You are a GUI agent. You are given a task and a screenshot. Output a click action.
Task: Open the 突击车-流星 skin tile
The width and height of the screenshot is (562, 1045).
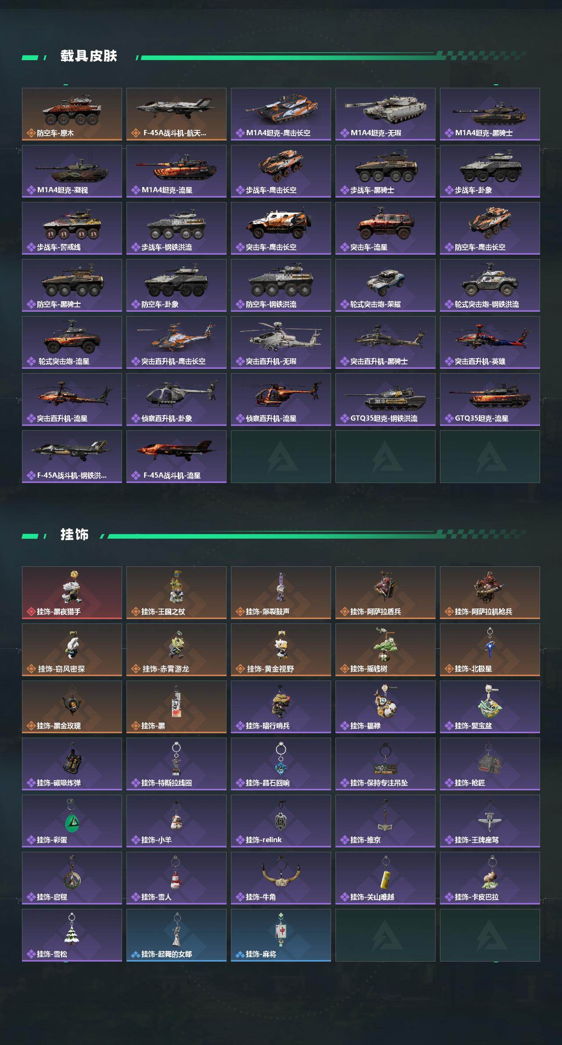tap(385, 228)
